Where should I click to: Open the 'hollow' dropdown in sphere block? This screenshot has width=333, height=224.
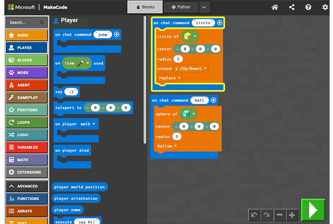coord(167,146)
